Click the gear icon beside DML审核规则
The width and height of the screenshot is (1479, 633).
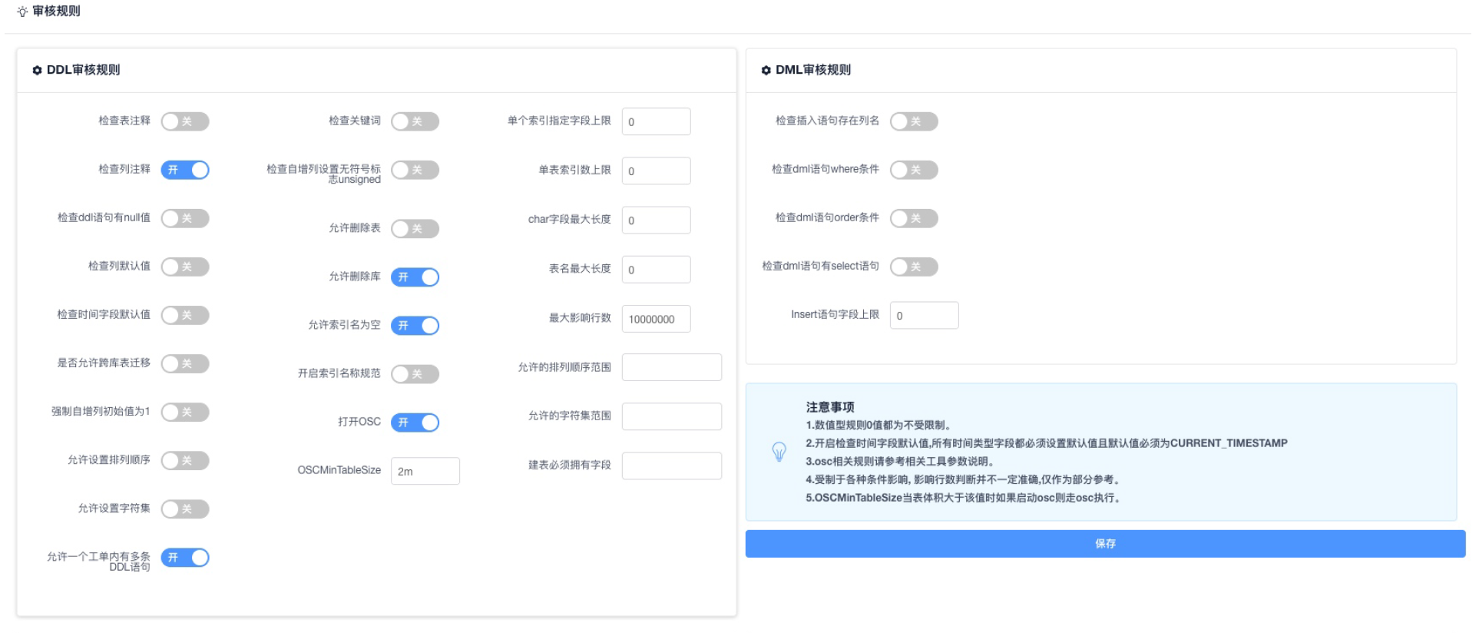[x=766, y=70]
